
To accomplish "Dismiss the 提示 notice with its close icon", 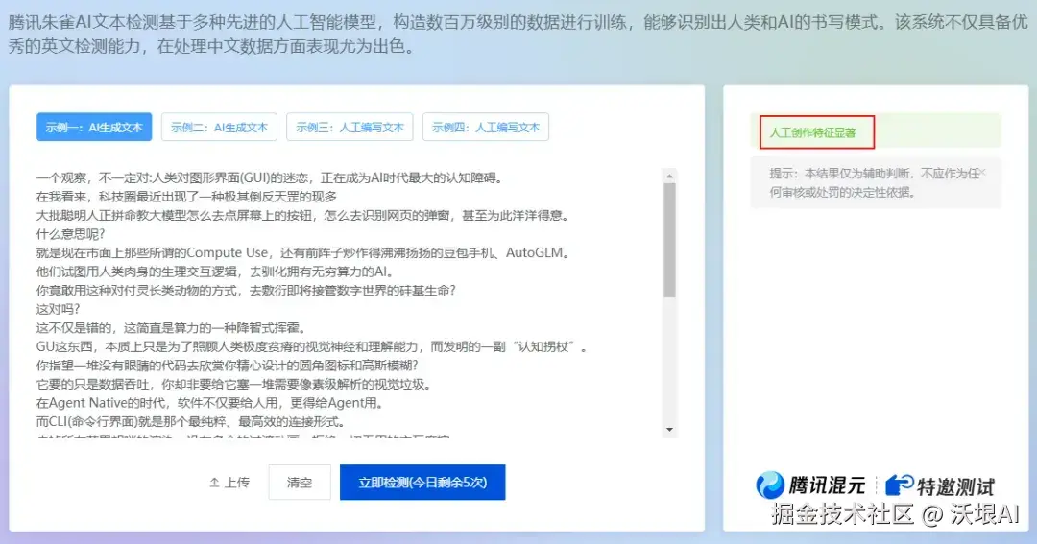I will (x=983, y=173).
